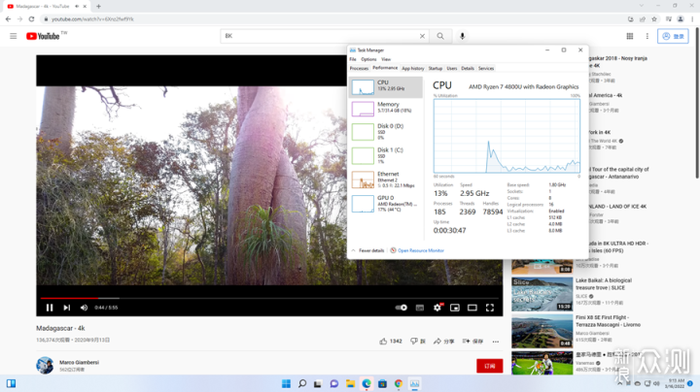The height and width of the screenshot is (392, 700).
Task: Select the GPU 0 performance item
Action: click(386, 204)
